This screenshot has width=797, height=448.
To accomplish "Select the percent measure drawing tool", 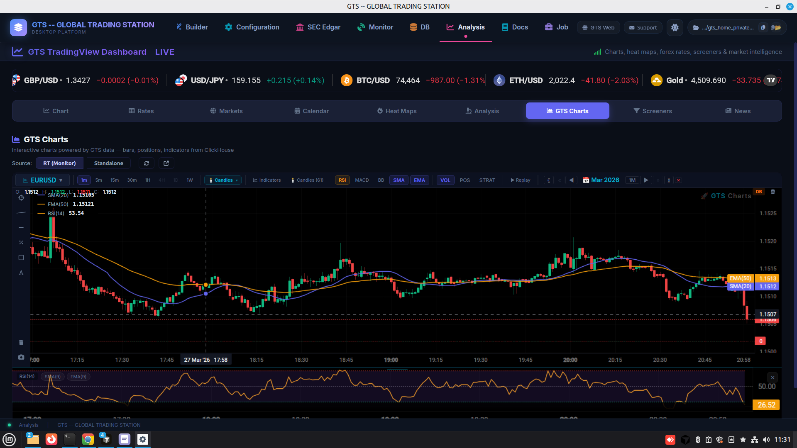I will [x=21, y=242].
